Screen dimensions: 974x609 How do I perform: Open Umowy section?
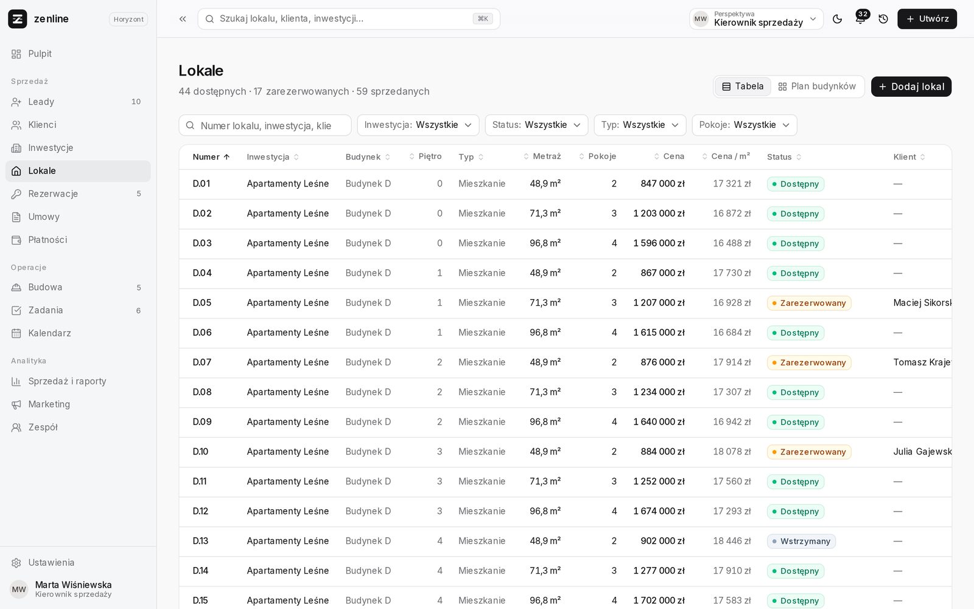pyautogui.click(x=78, y=217)
